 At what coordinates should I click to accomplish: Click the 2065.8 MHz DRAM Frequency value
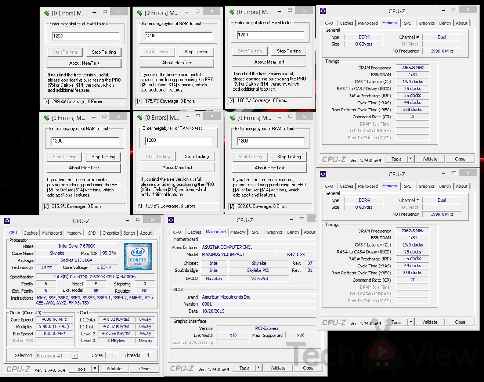tap(412, 68)
